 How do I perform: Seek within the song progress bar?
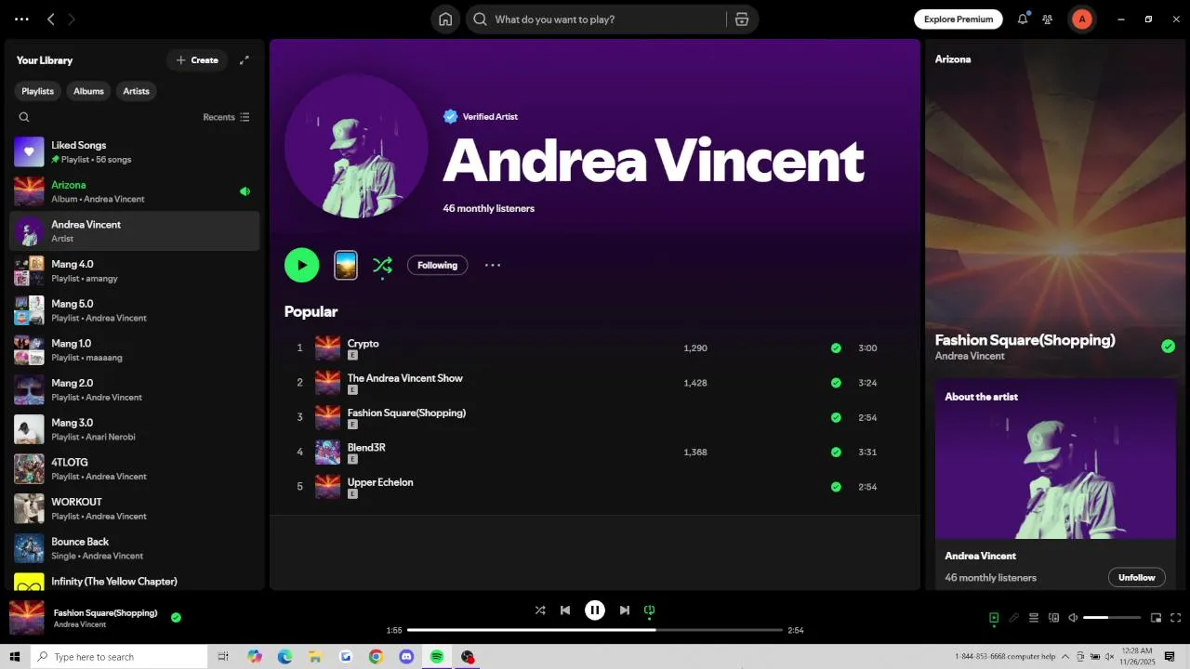coord(595,630)
